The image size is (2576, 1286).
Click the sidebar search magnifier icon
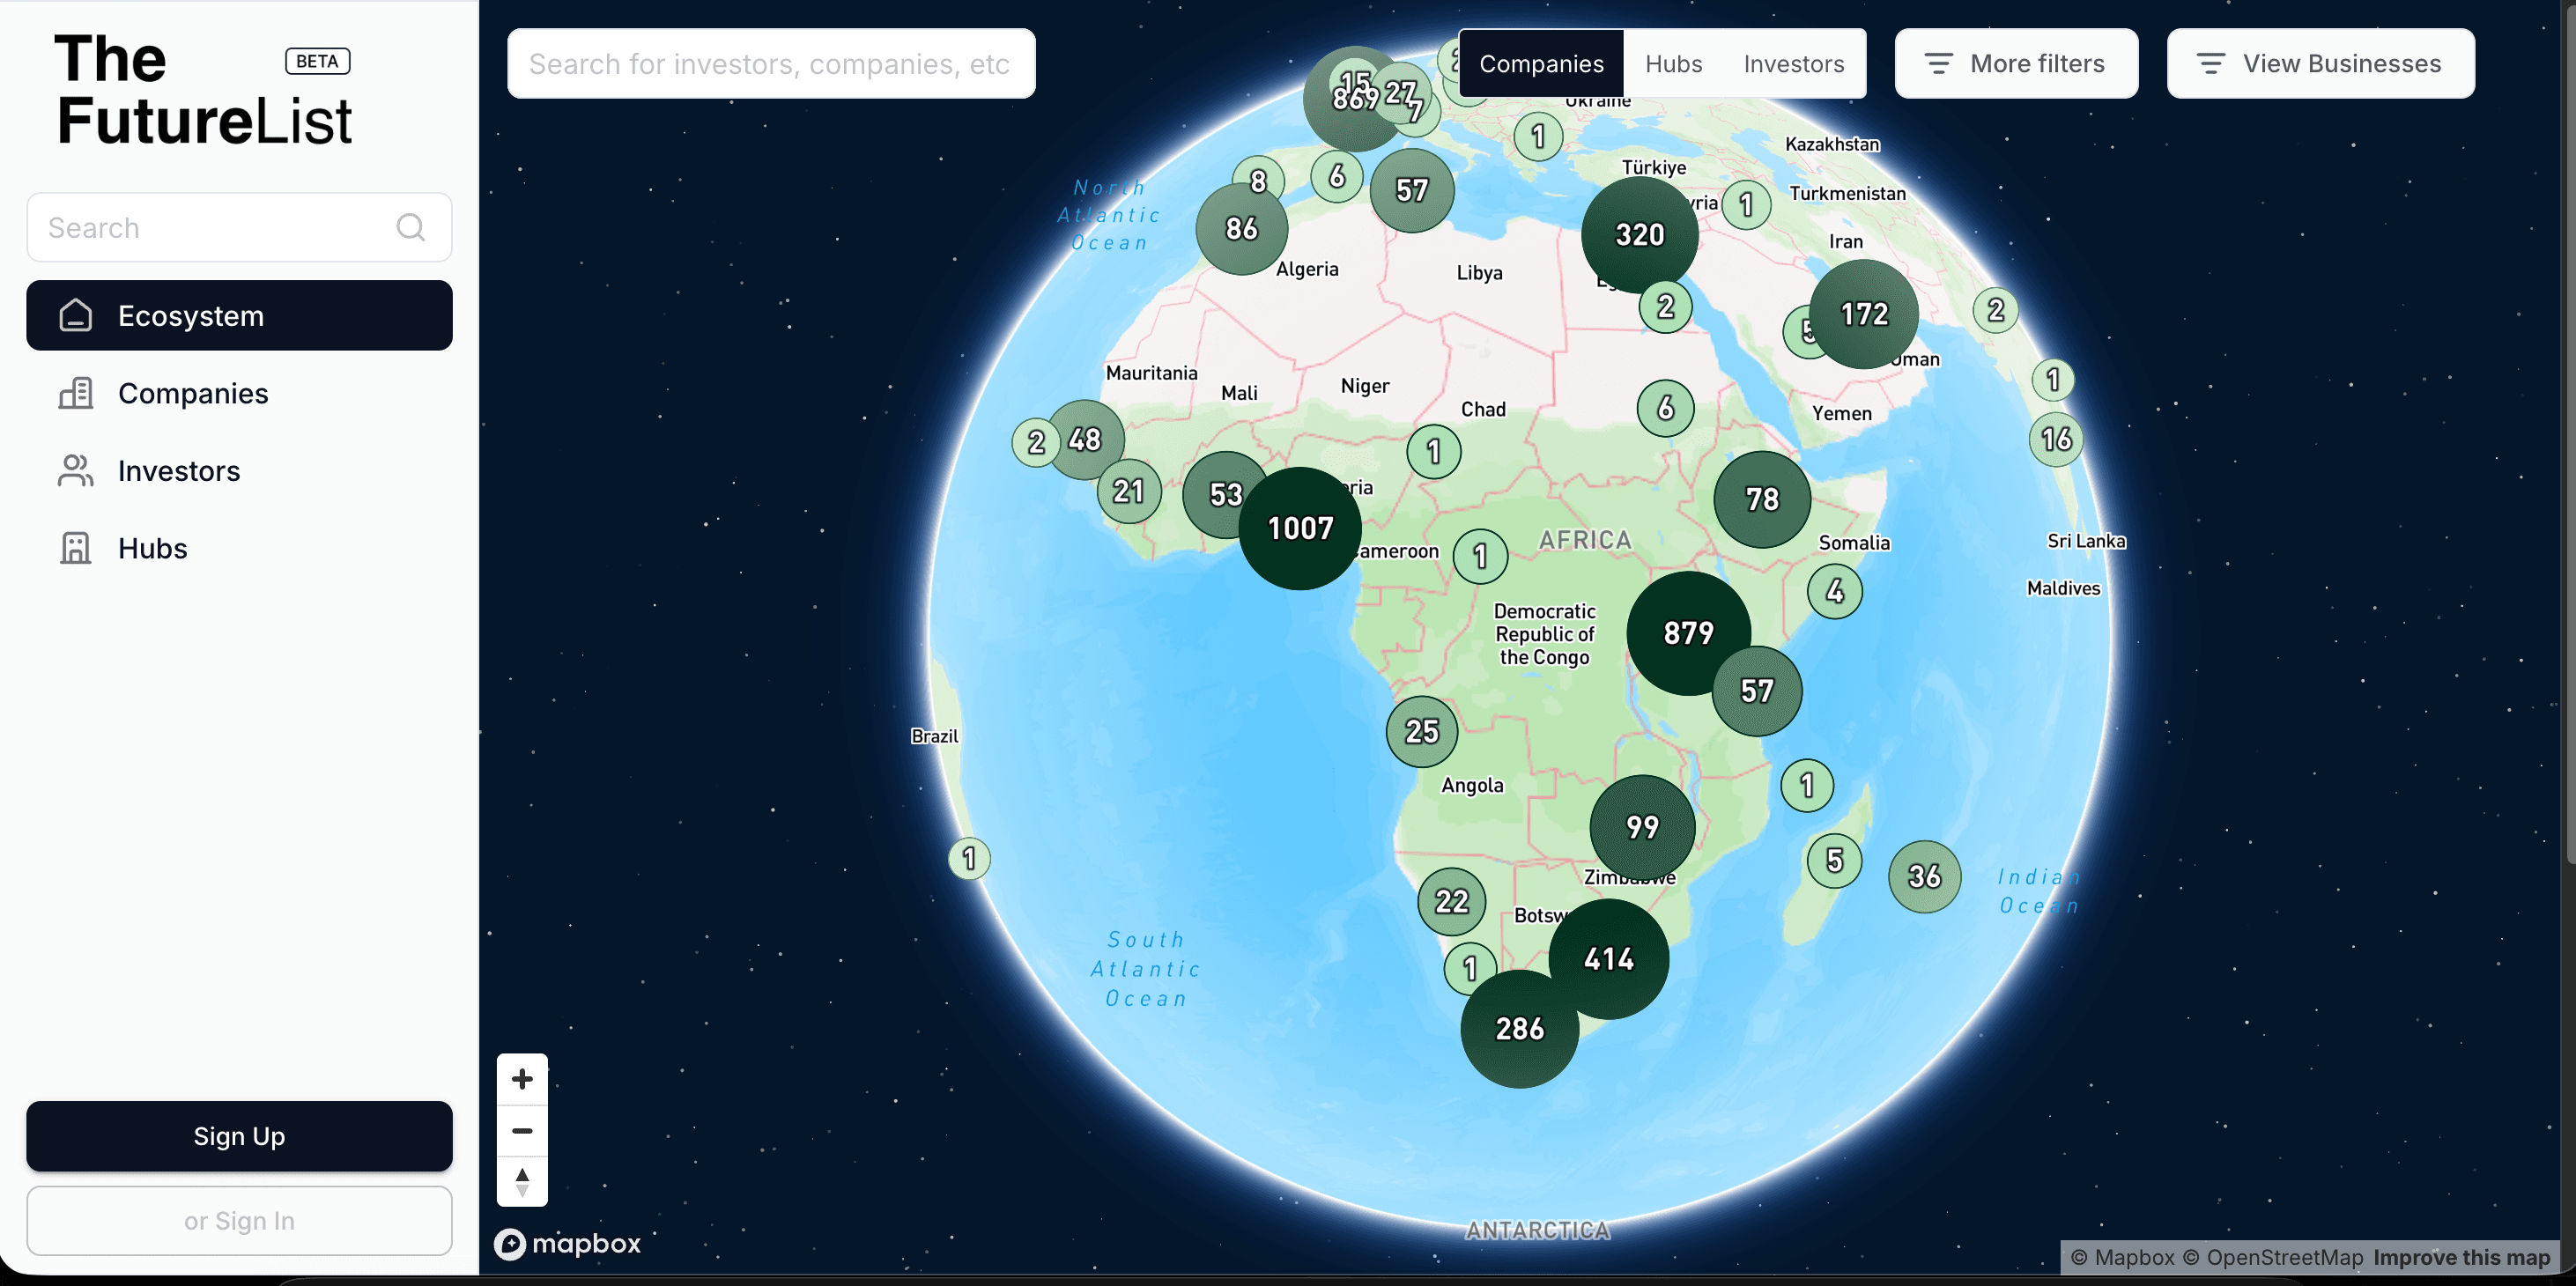[410, 227]
